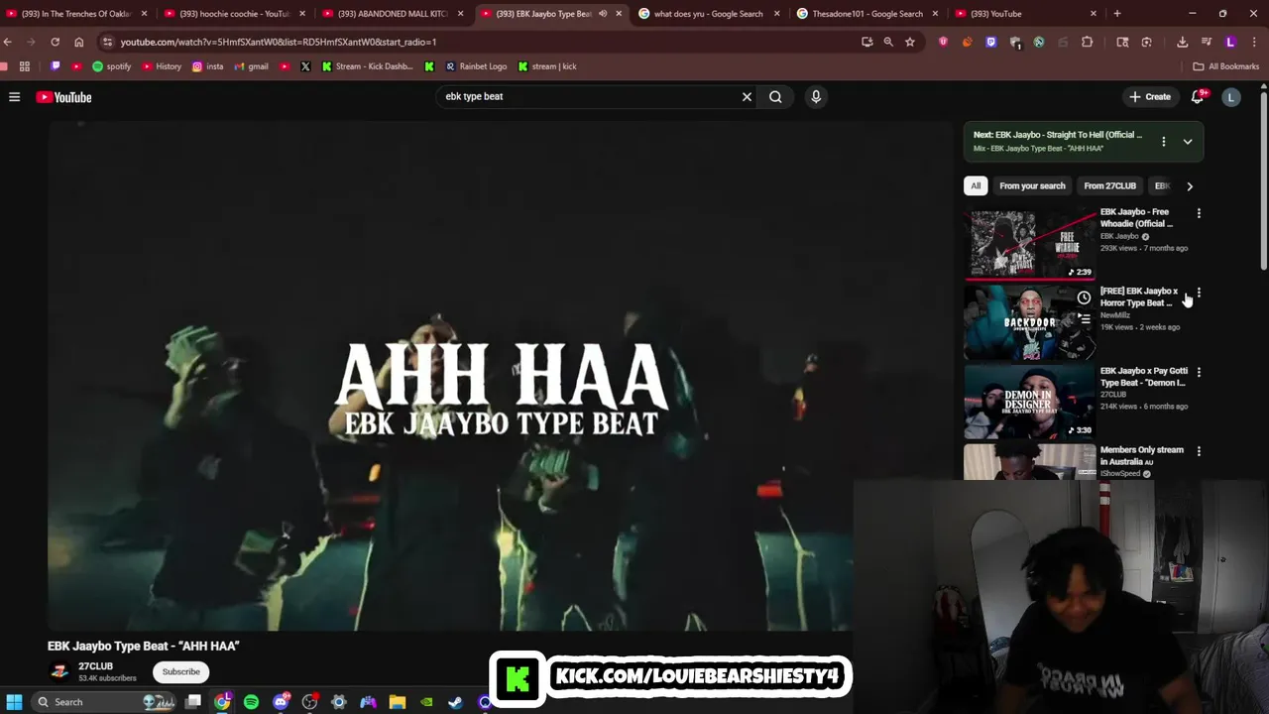Open the YouTube account avatar menu
This screenshot has width=1269, height=714.
click(x=1231, y=96)
